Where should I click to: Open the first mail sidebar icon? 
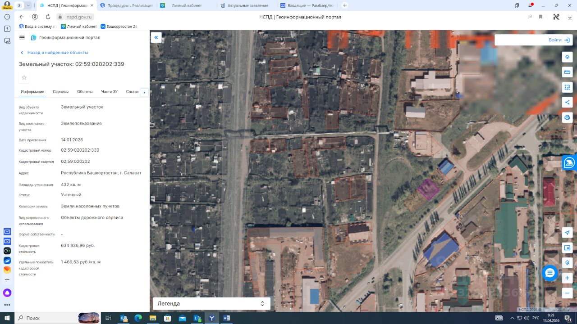coord(7,232)
